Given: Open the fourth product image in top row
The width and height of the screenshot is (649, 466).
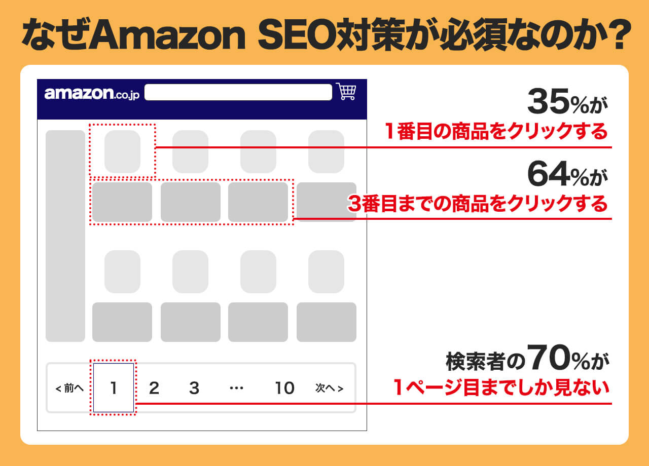Looking at the screenshot, I should click(x=326, y=151).
